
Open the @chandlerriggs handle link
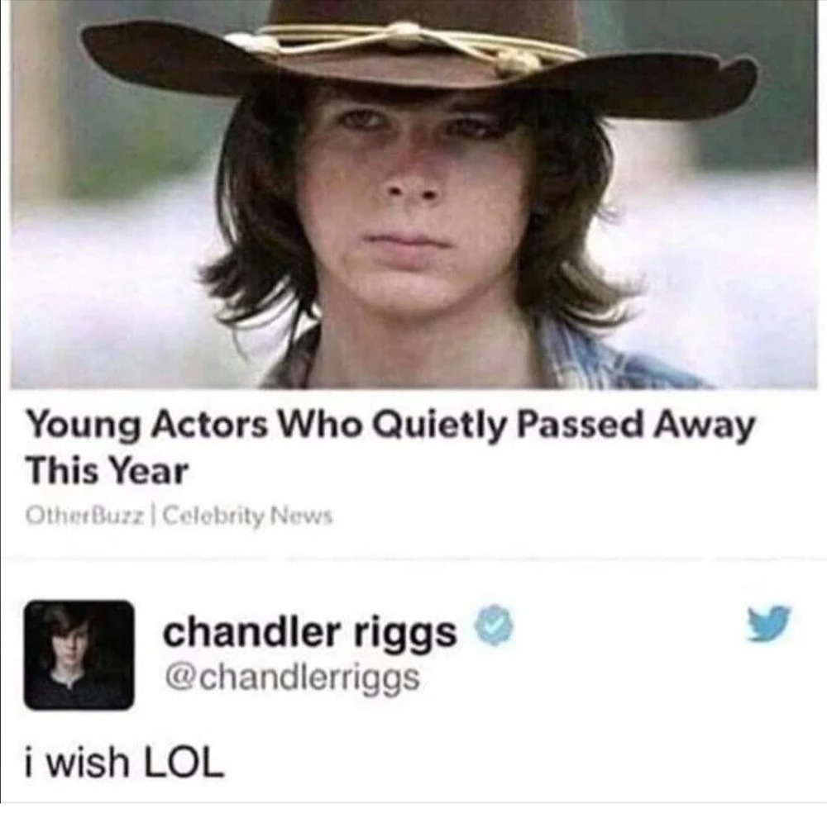tap(292, 678)
